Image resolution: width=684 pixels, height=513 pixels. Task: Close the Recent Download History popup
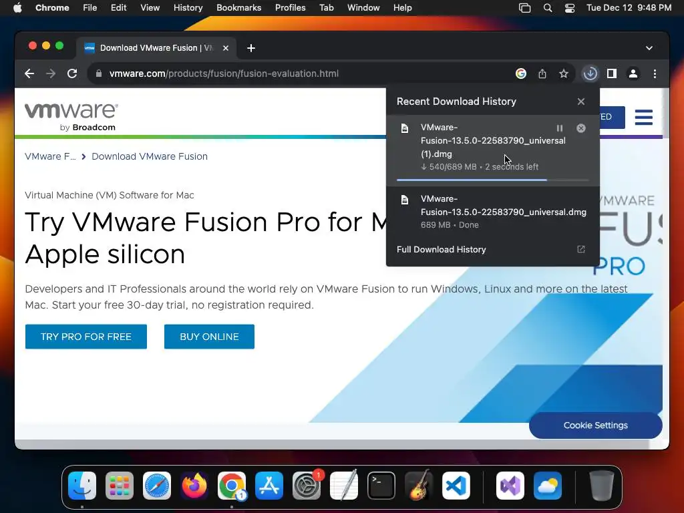coord(581,102)
